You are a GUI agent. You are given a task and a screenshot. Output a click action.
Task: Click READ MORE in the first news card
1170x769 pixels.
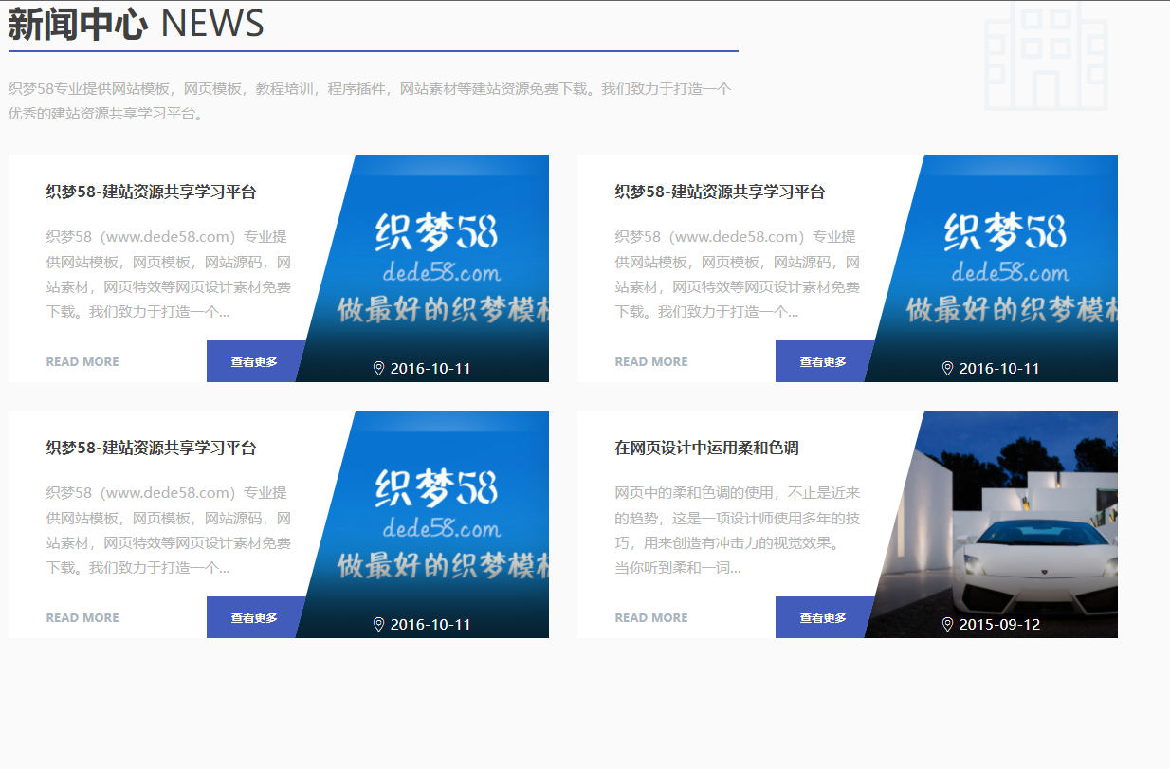click(82, 361)
